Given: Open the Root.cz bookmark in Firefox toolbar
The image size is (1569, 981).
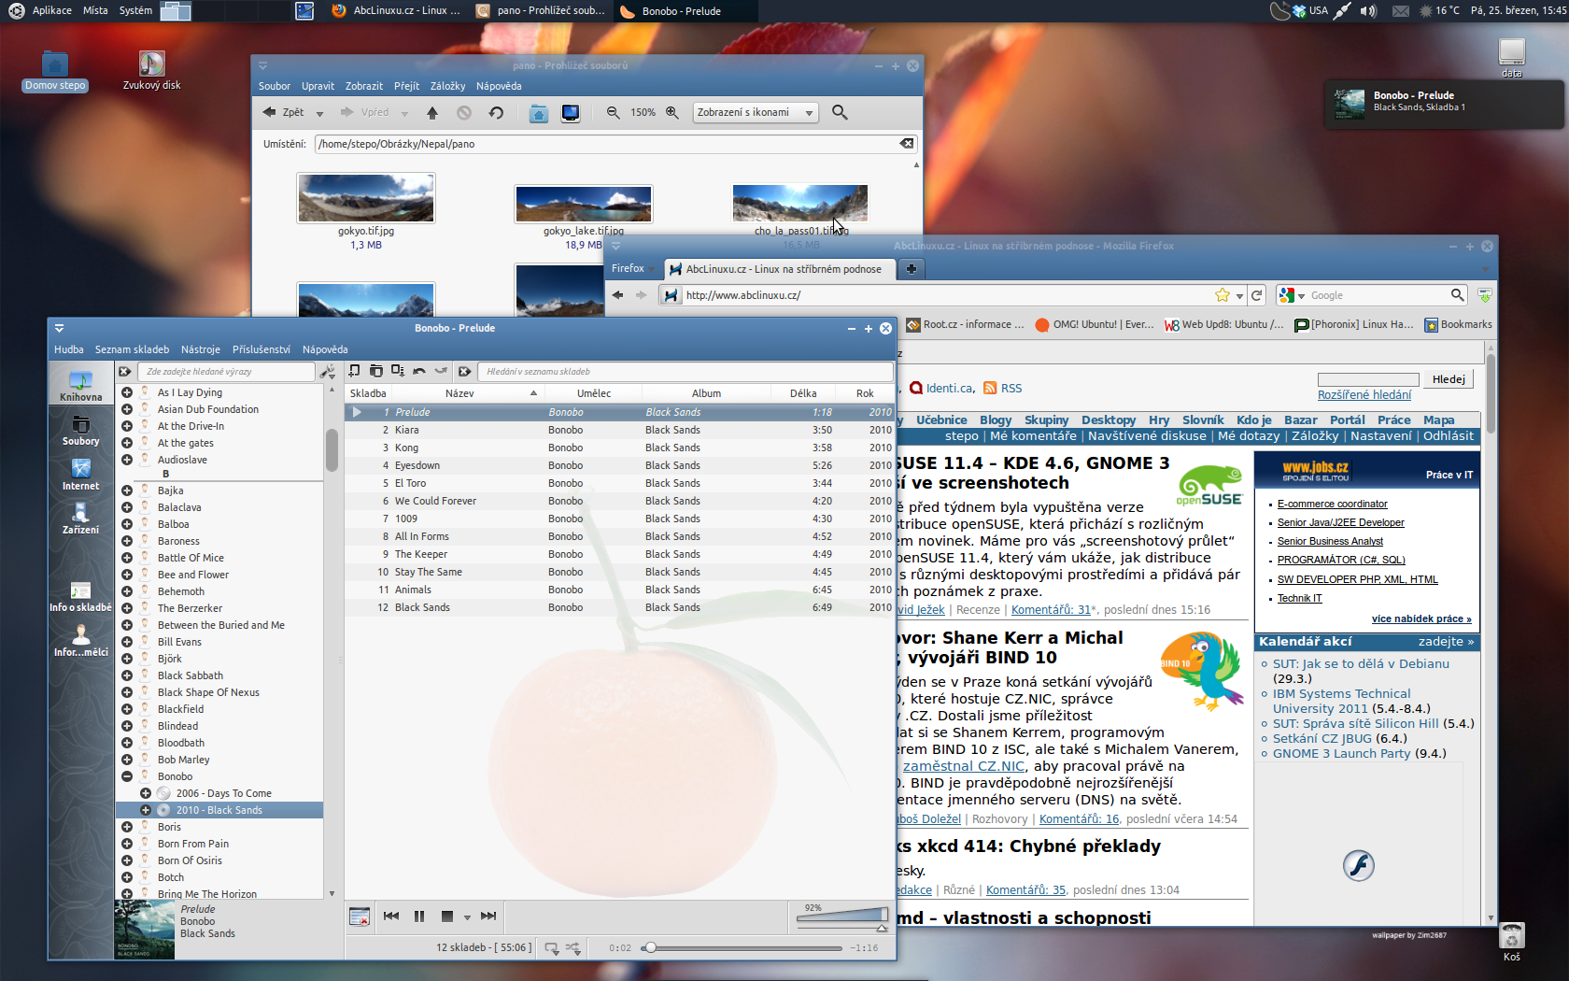Looking at the screenshot, I should tap(966, 325).
